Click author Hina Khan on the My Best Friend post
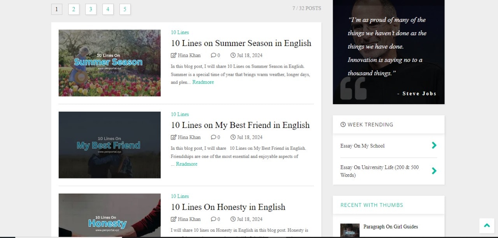 (189, 137)
